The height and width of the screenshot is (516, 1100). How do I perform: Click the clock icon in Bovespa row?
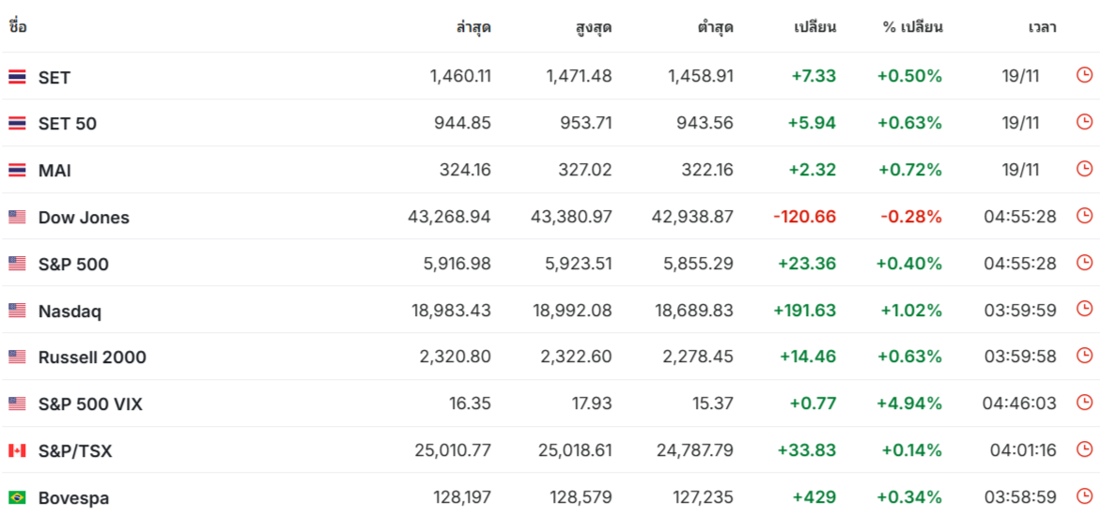(x=1084, y=495)
